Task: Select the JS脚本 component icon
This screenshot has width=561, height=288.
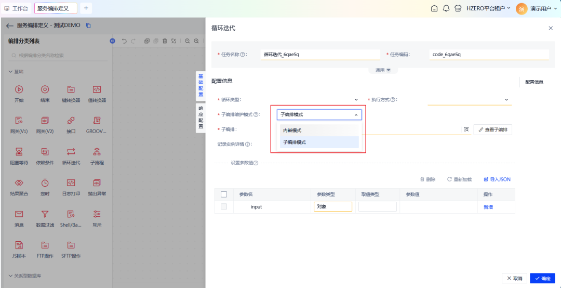Action: tap(19, 245)
